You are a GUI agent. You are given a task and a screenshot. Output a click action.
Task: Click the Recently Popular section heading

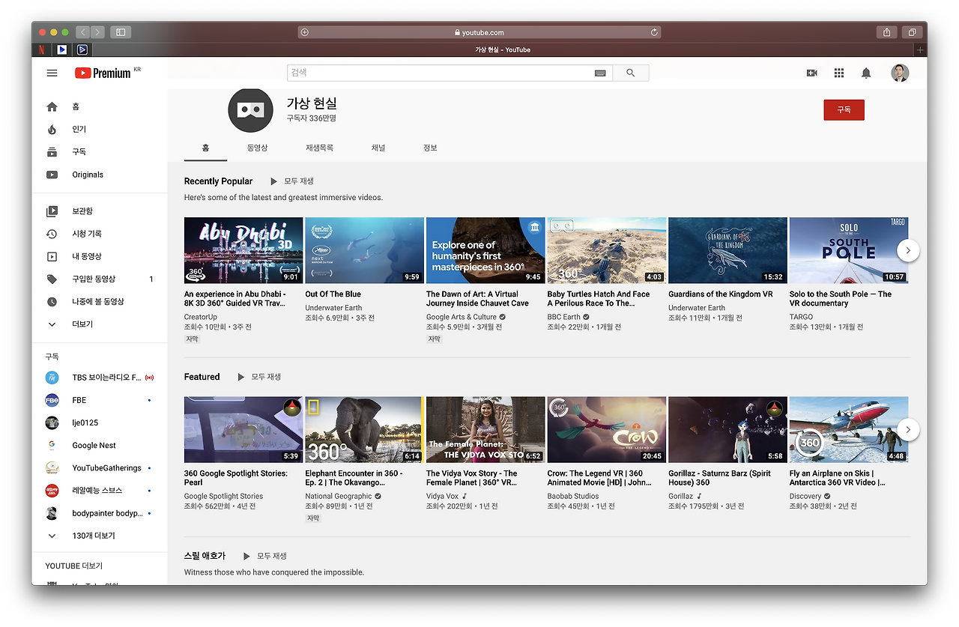point(219,181)
